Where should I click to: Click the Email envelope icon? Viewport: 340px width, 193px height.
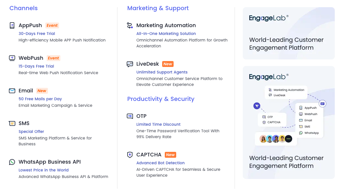tap(12, 91)
